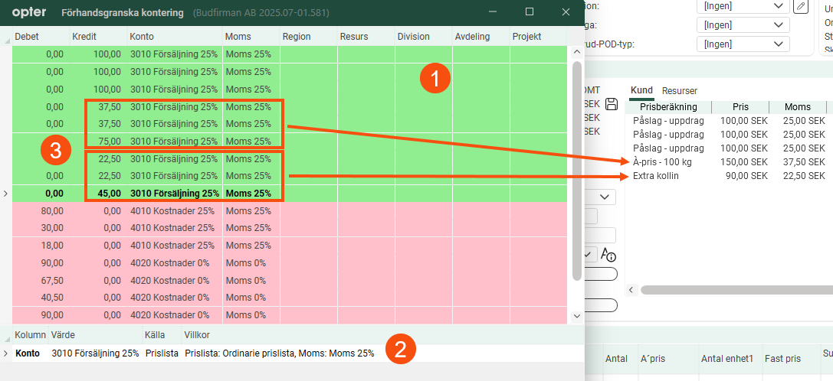
Task: Switch to the Resurser tab
Action: pyautogui.click(x=680, y=90)
